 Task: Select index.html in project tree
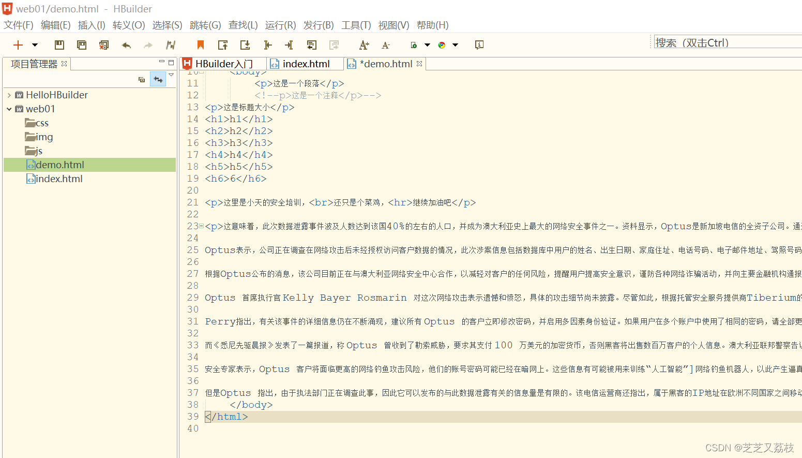pyautogui.click(x=54, y=179)
